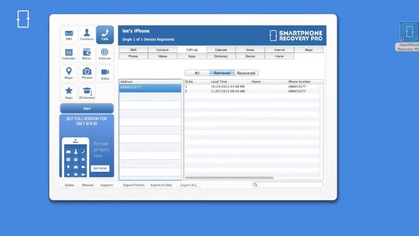419x236 pixels.
Task: Click the white phone icon at the desktop top-left
Action: (x=23, y=19)
